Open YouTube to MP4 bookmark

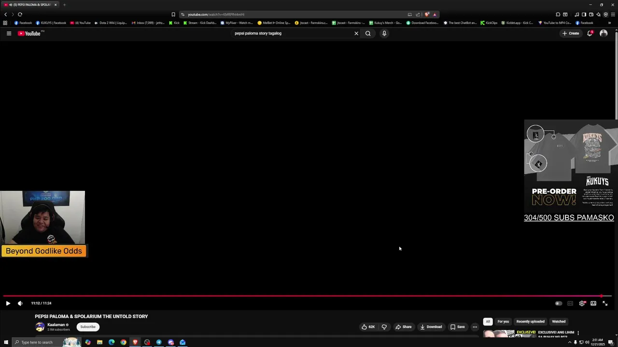tap(555, 23)
